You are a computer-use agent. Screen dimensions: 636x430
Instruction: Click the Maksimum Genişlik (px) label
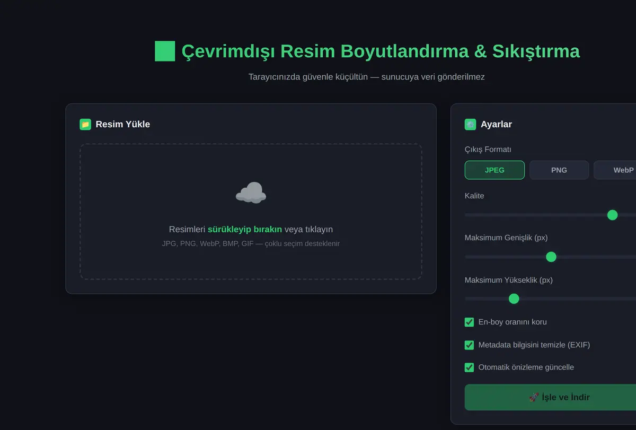pyautogui.click(x=506, y=238)
